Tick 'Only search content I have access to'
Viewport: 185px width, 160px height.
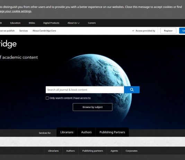[x=47, y=98]
